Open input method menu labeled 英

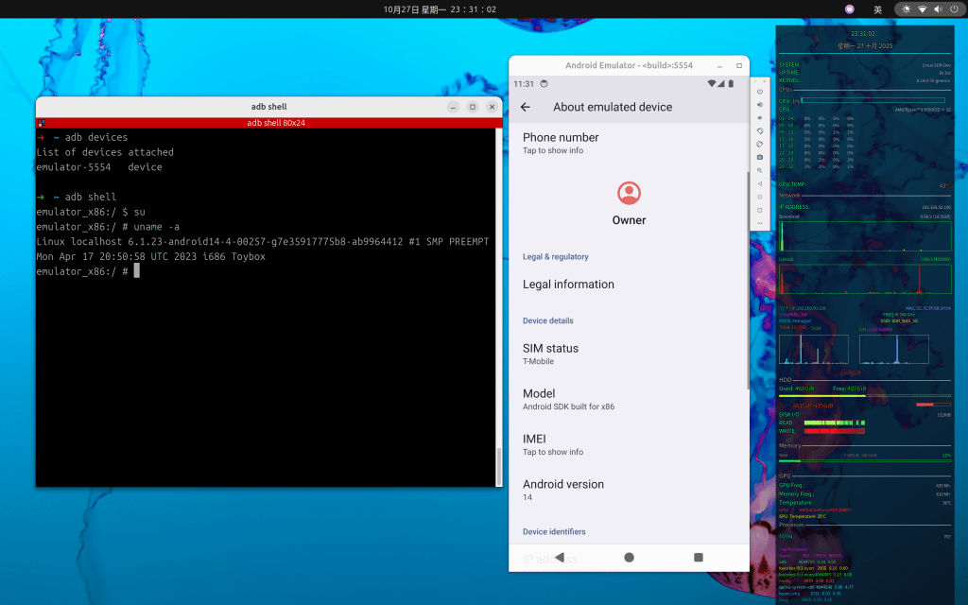(x=877, y=9)
